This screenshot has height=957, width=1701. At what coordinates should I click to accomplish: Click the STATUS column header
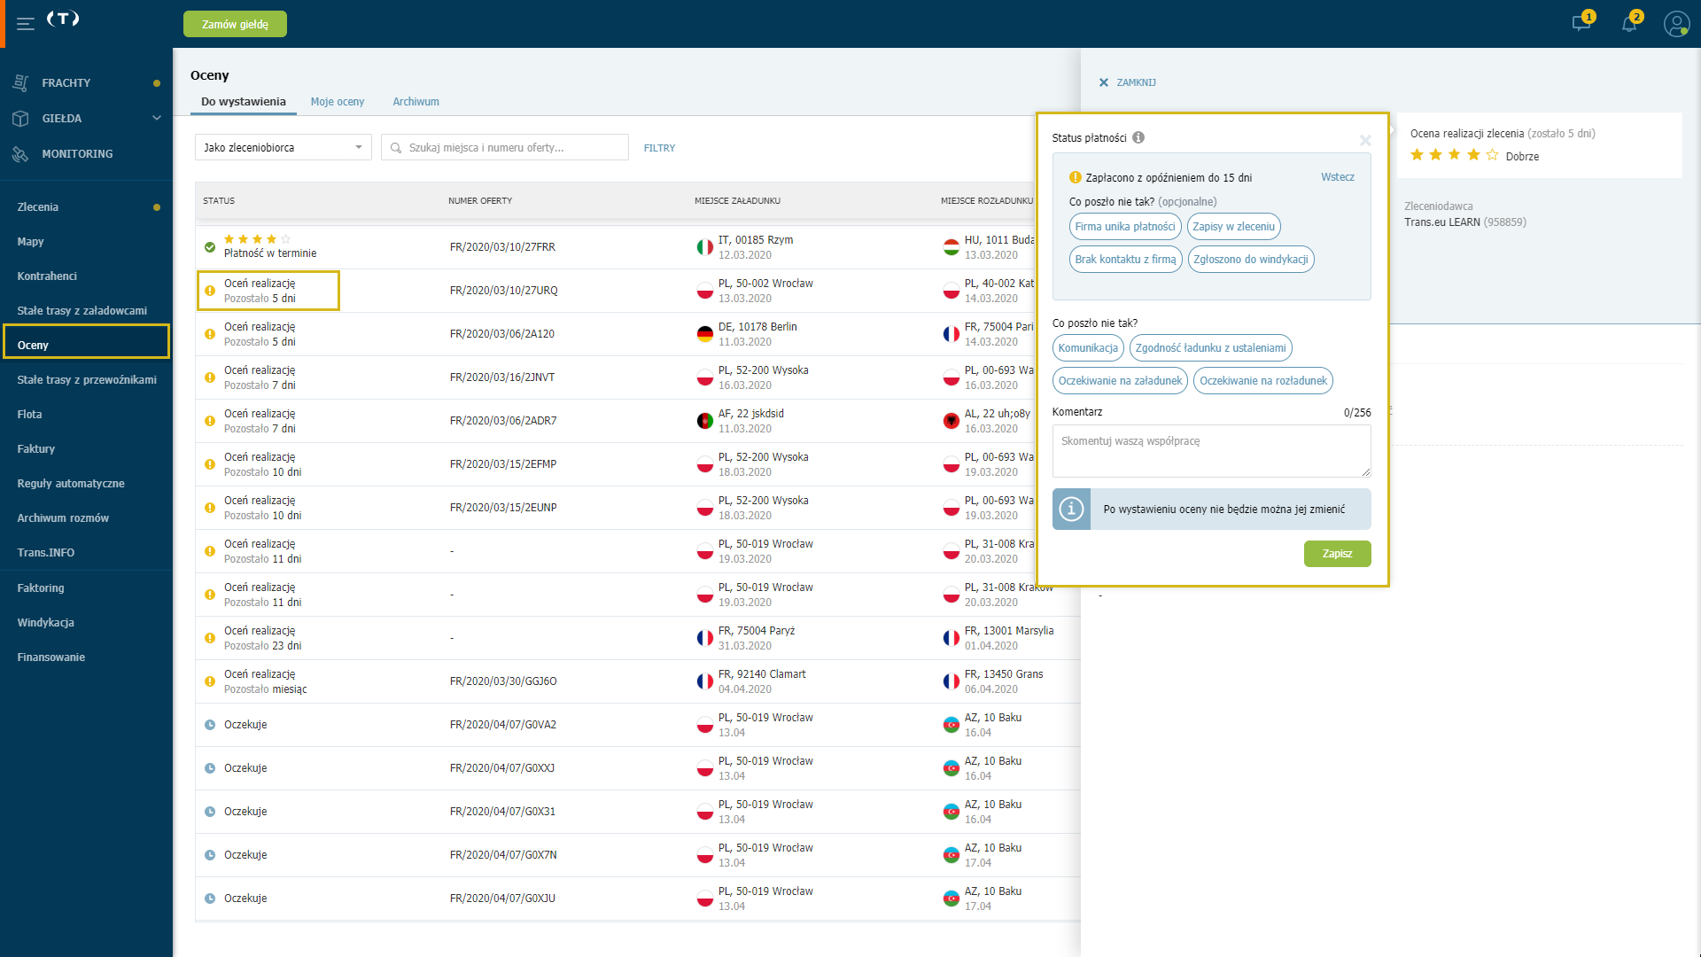pos(219,201)
